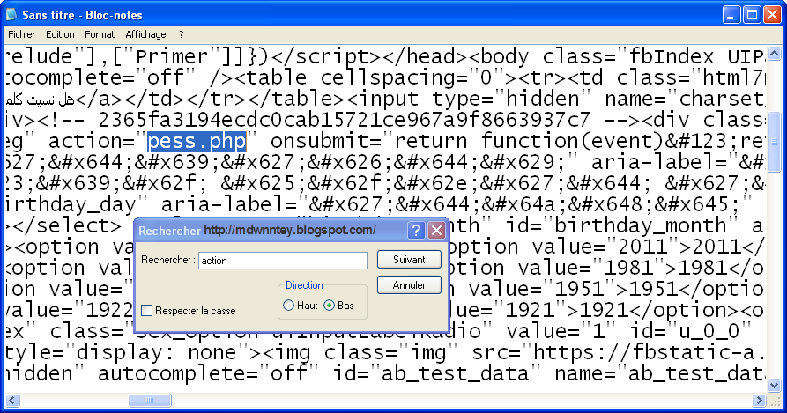Viewport: 787px width, 413px height.
Task: Click the vertical scrollbar down arrow
Action: (774, 386)
